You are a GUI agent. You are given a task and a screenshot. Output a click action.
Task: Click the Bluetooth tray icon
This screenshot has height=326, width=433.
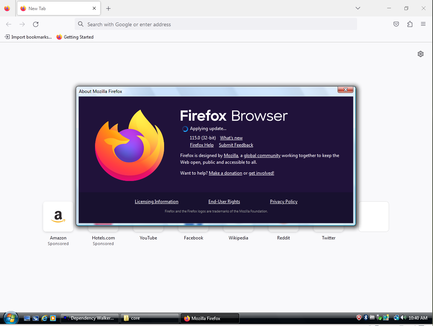[366, 318]
